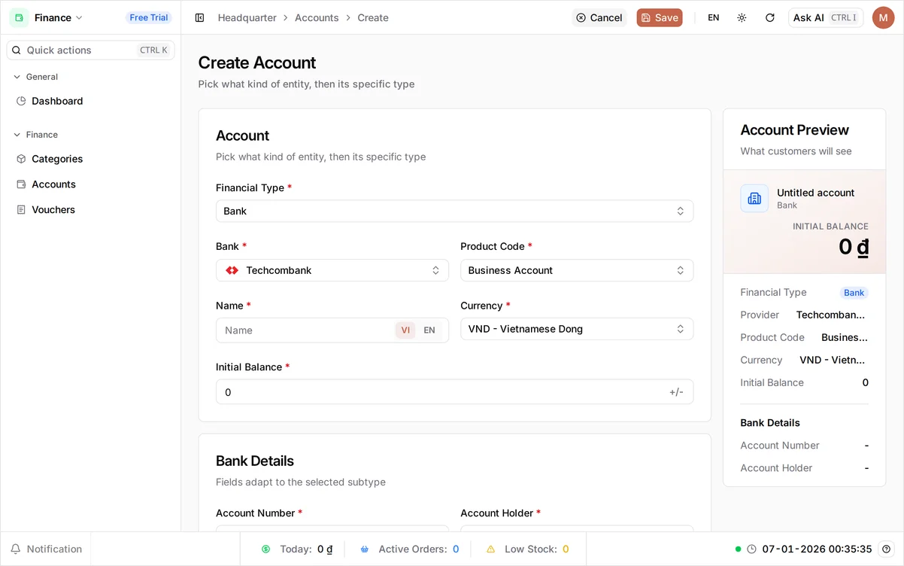
Task: Focus the Initial Balance input field
Action: (x=454, y=392)
